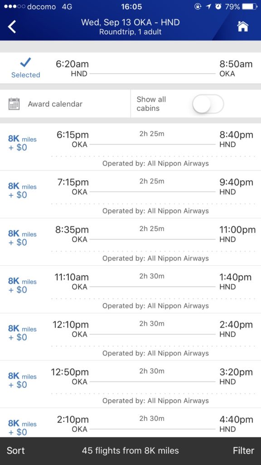Choose the 7:15pm departure flight
The width and height of the screenshot is (261, 465).
click(x=130, y=194)
